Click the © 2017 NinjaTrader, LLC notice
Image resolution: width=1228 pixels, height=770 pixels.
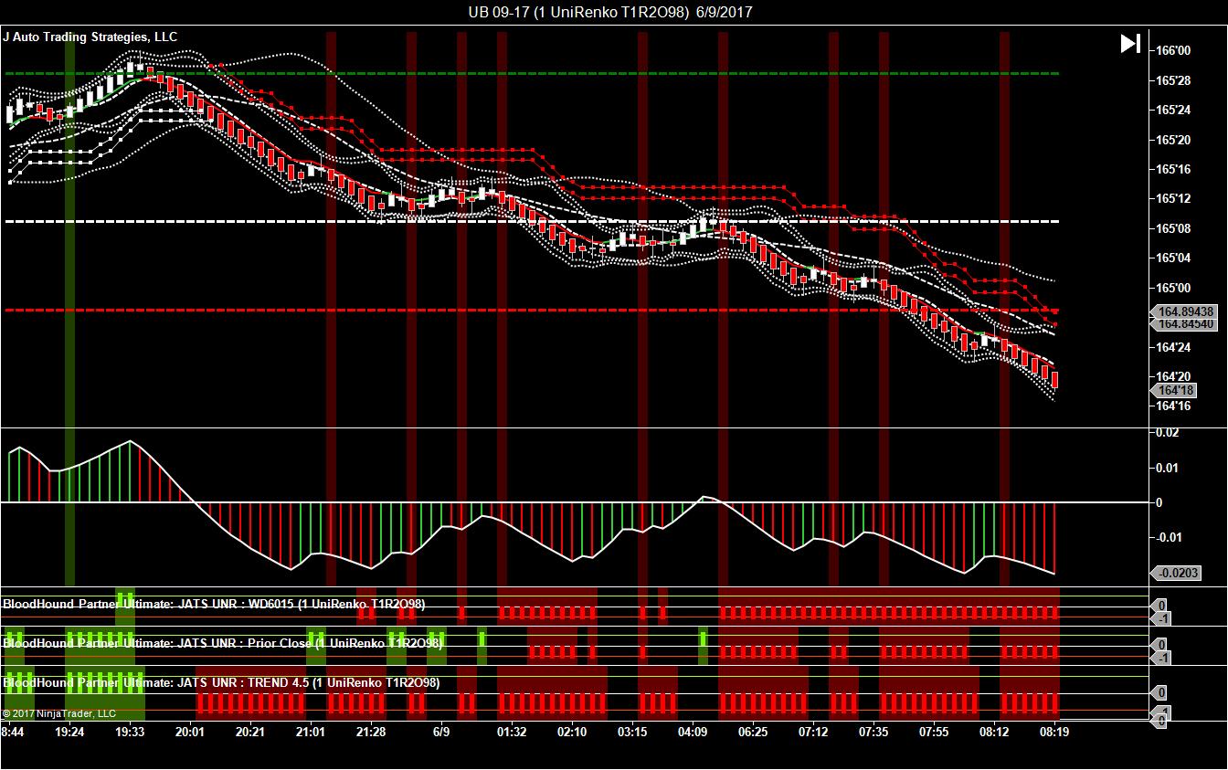[x=59, y=713]
